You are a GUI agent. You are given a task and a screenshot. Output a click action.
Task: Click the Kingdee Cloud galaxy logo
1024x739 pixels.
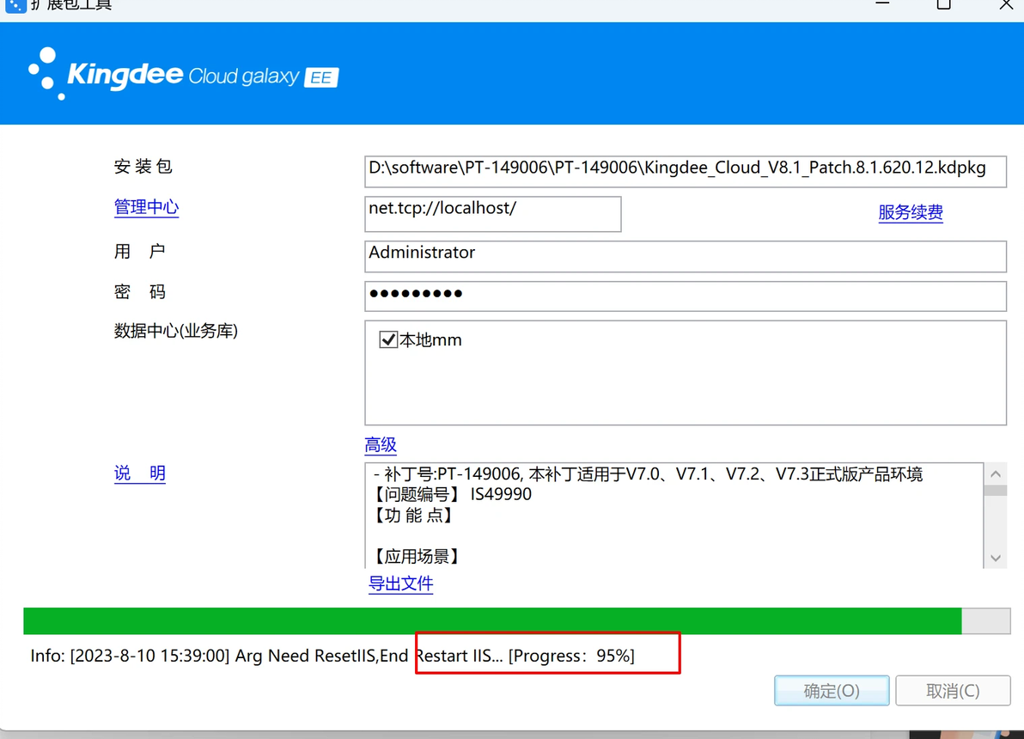(x=184, y=74)
